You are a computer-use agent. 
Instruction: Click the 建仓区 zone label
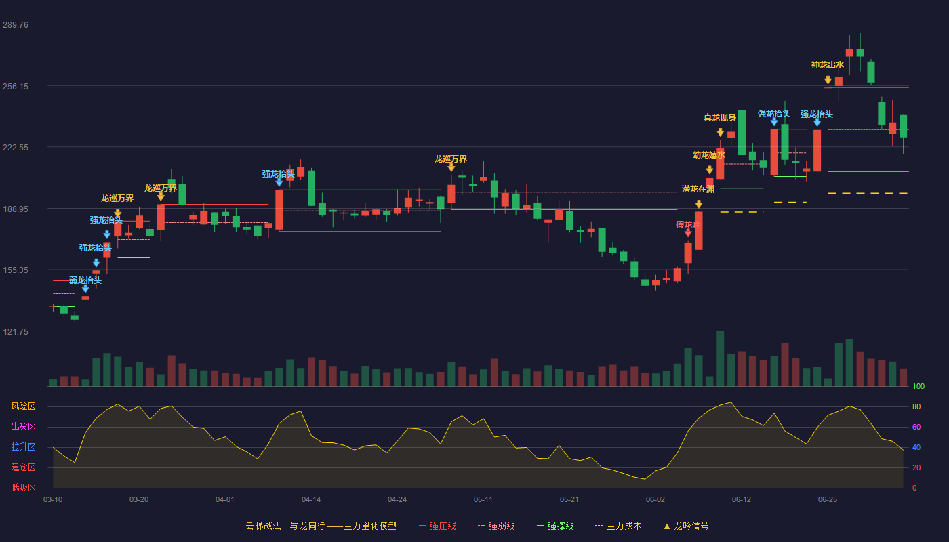pyautogui.click(x=23, y=467)
